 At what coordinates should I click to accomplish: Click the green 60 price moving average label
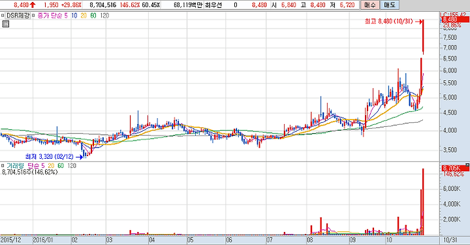click(x=93, y=16)
